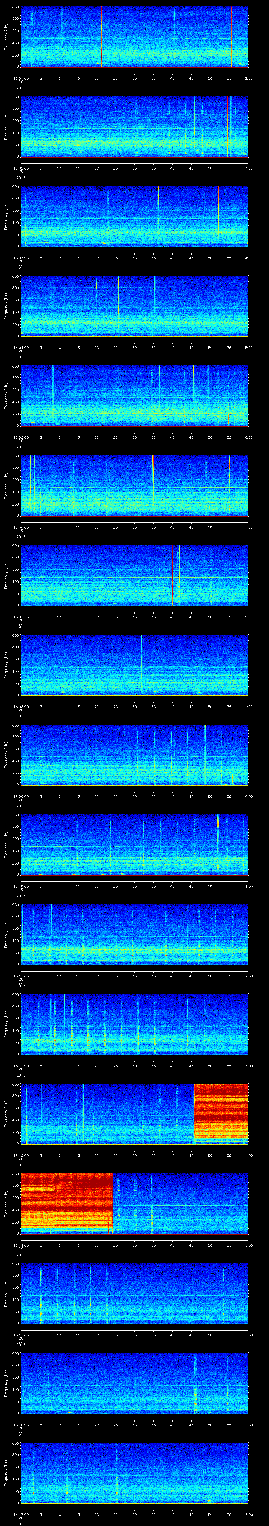Screen dimensions: 269x1526
Task: Open the spectrogram panel starting at 16:07:00
Action: pyautogui.click(x=134, y=575)
